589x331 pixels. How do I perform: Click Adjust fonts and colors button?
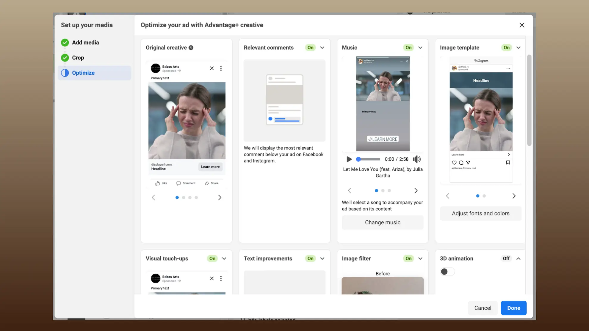[x=481, y=213]
